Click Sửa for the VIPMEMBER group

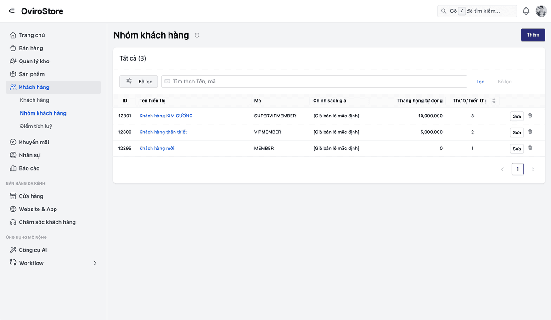[517, 132]
